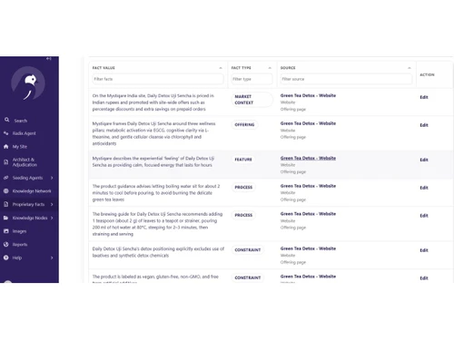Click PROCESS badge in boiling water row

click(243, 187)
